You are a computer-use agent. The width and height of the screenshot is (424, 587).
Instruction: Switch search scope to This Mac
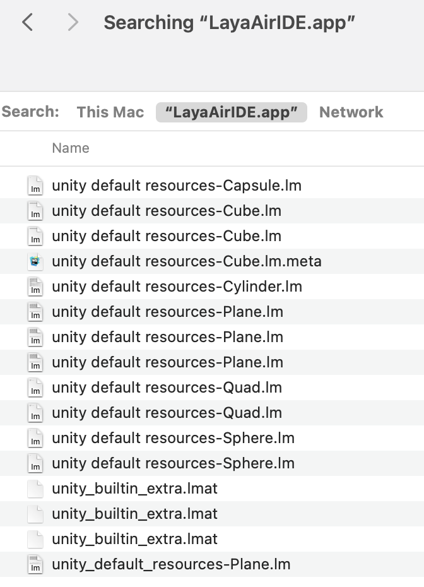pos(110,112)
